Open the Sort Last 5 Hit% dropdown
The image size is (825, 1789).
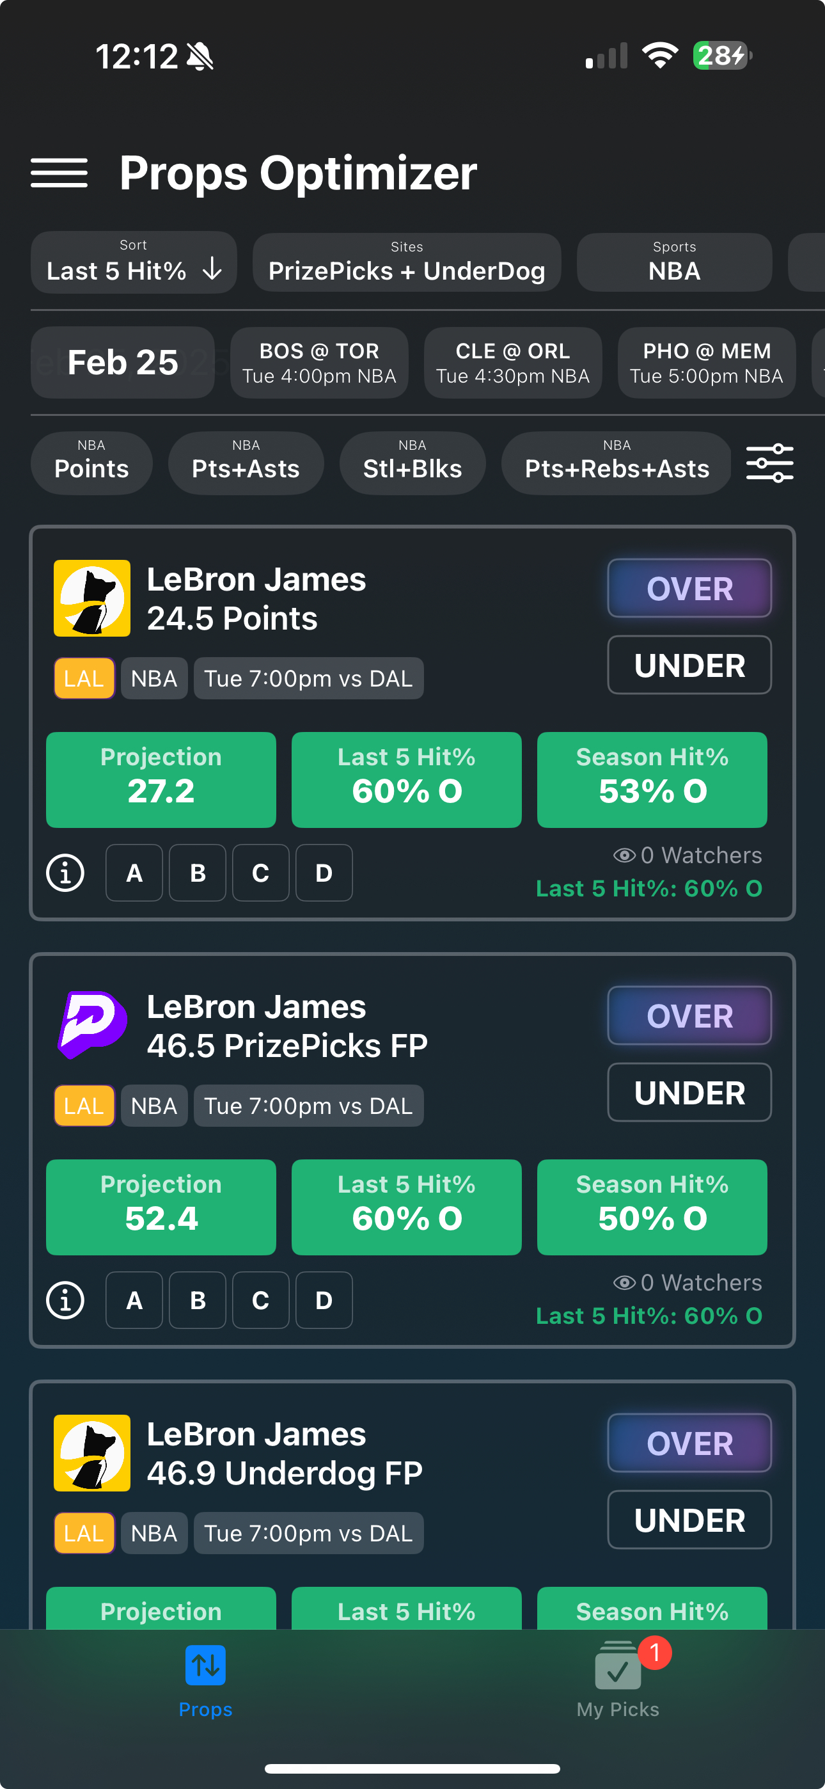pyautogui.click(x=134, y=262)
